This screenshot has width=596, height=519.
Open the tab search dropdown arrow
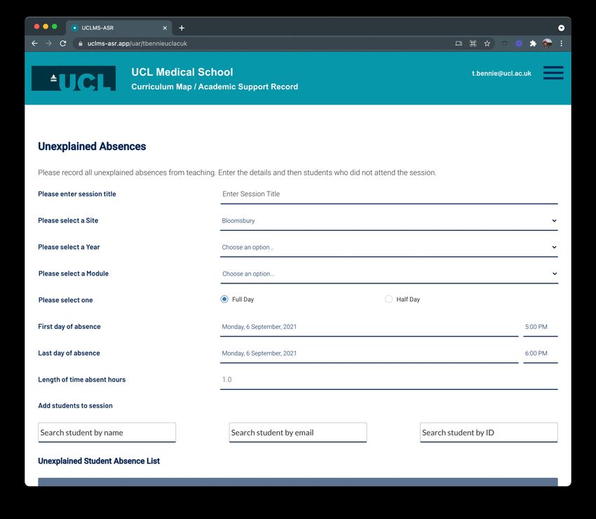coord(562,28)
